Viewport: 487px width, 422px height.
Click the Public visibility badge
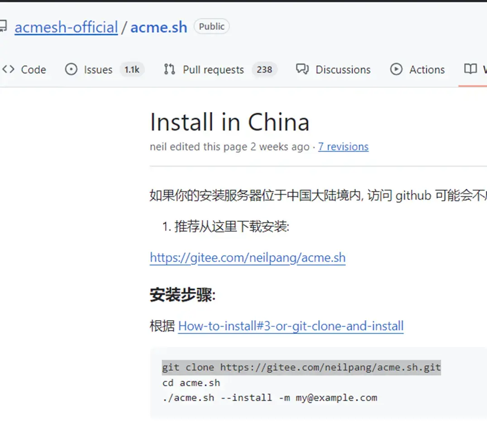(211, 27)
